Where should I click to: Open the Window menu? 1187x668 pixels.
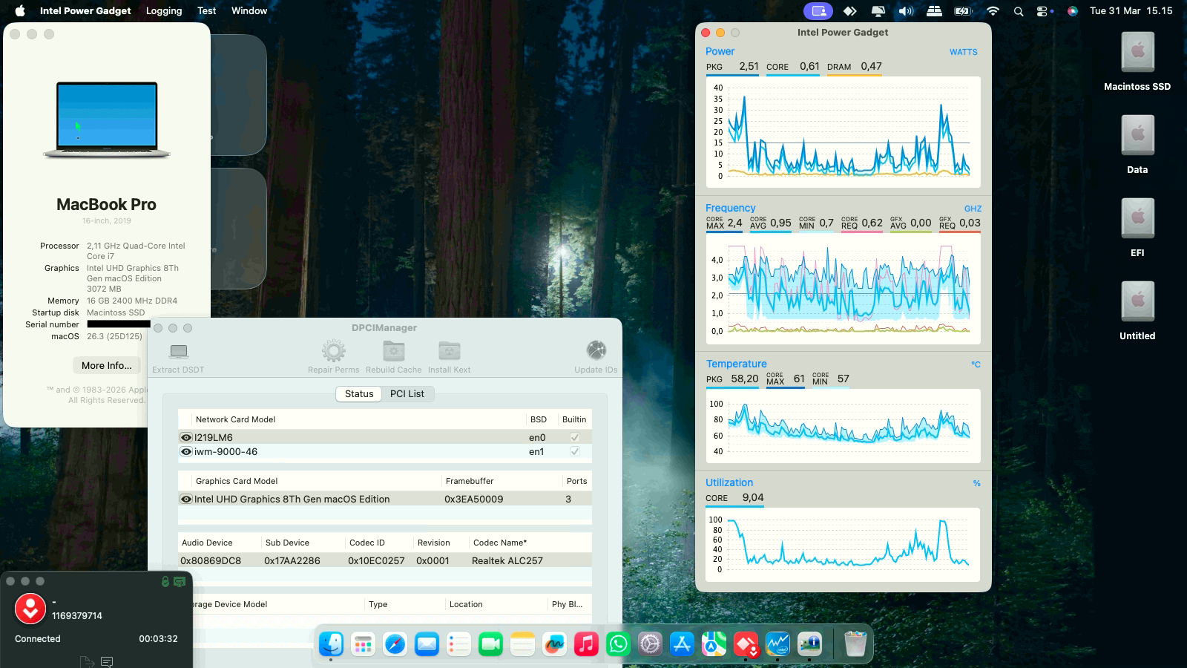click(x=249, y=10)
